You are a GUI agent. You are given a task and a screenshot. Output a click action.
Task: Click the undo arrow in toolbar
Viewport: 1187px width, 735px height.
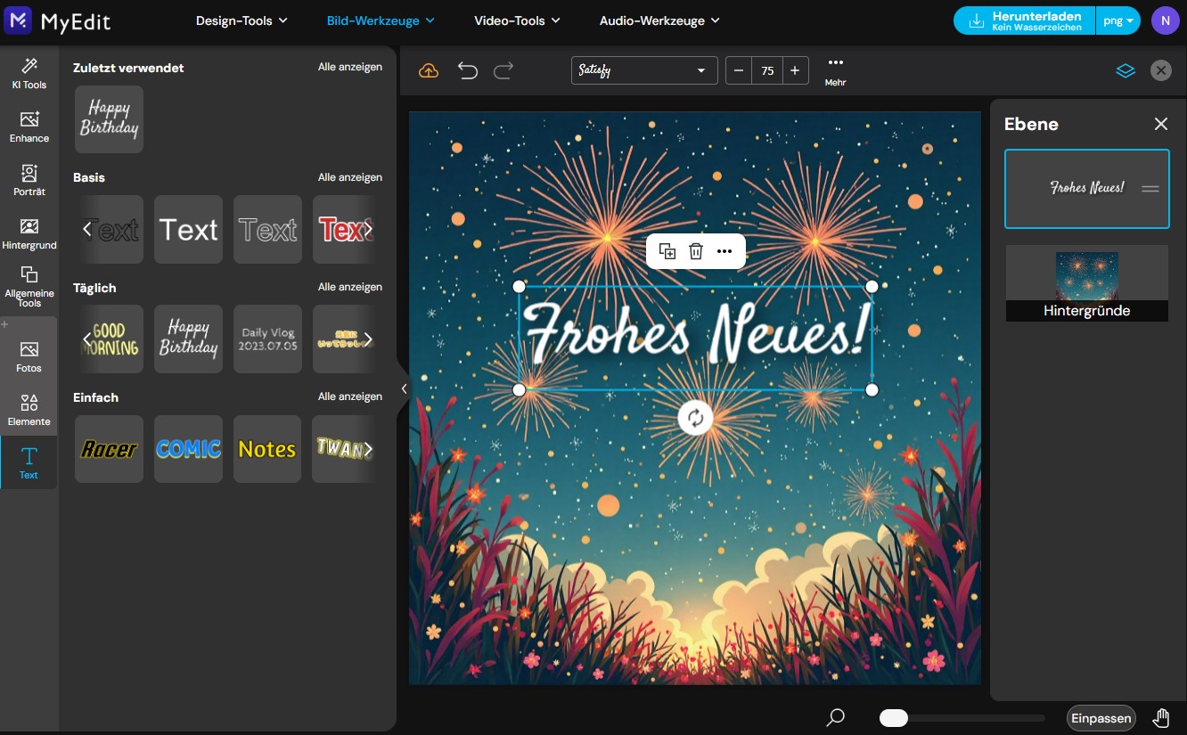click(x=467, y=71)
